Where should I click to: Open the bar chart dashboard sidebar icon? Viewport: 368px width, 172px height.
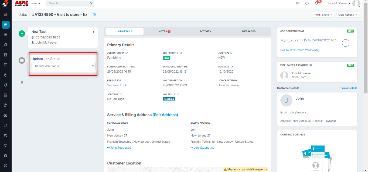tap(6, 15)
